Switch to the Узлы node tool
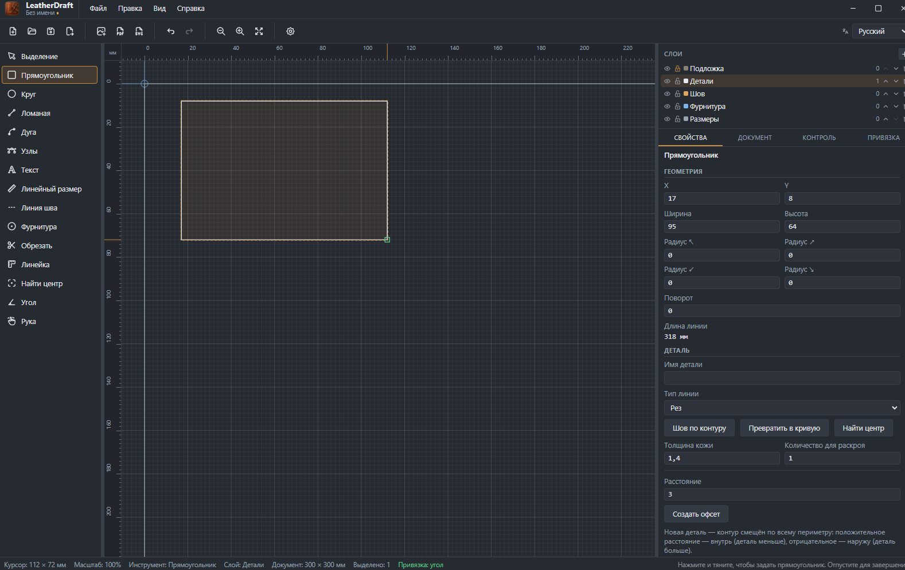Screen dimensions: 905x570 click(50, 151)
